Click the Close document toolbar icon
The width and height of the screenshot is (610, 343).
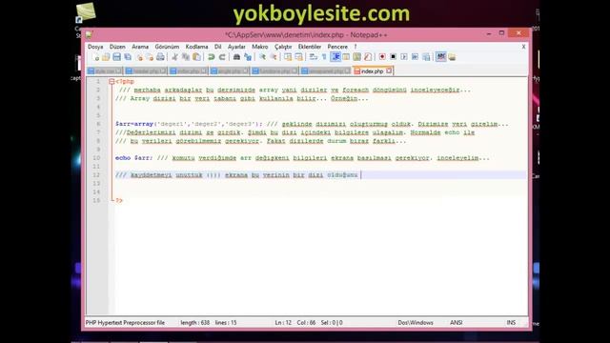pyautogui.click(x=139, y=57)
